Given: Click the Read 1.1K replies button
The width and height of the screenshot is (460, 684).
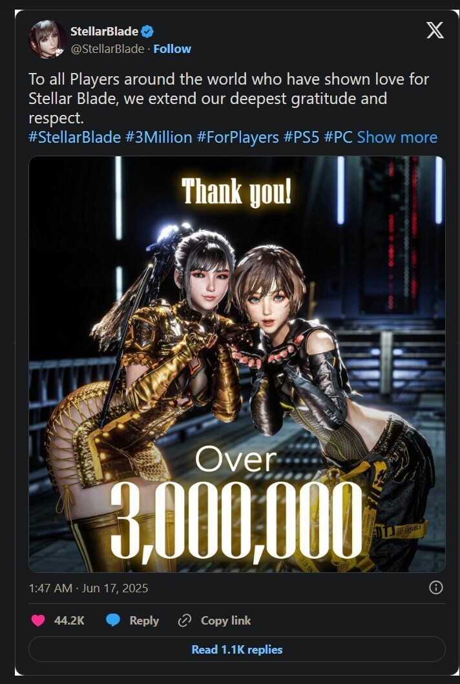Looking at the screenshot, I should (x=237, y=650).
